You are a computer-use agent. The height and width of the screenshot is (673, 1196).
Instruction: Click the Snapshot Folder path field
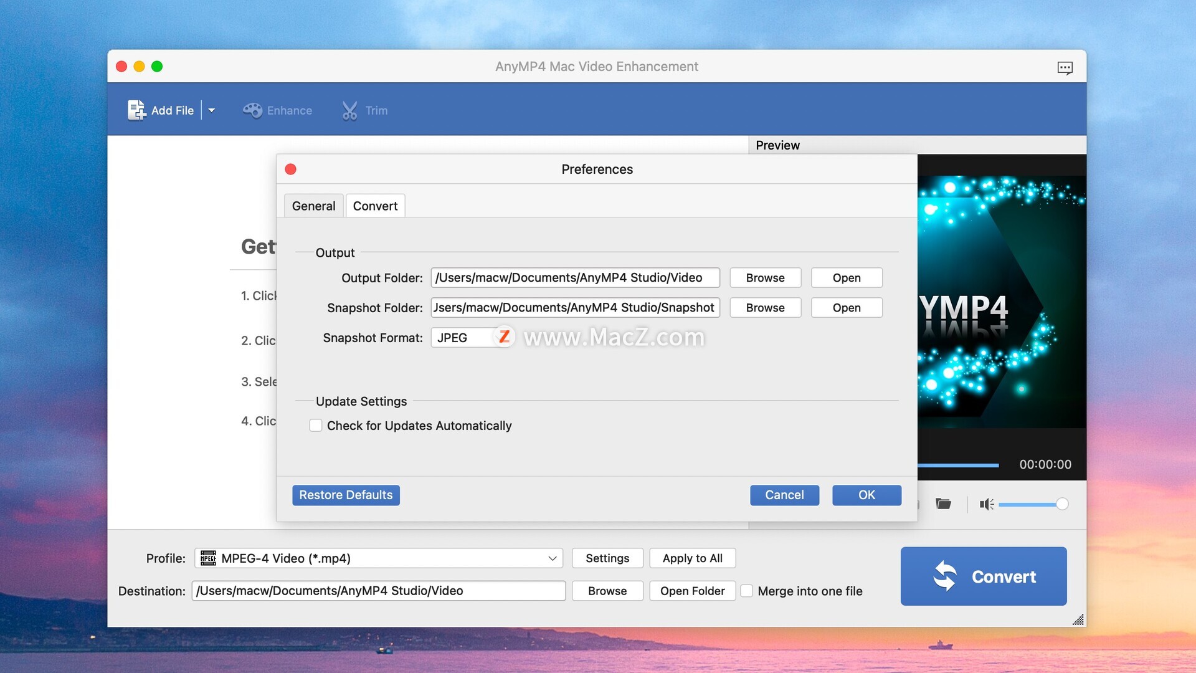point(575,307)
